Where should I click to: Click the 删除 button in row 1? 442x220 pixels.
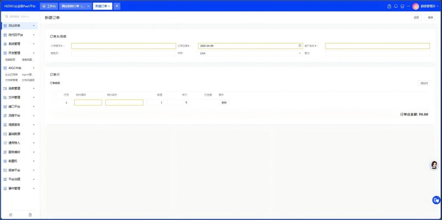pos(224,103)
